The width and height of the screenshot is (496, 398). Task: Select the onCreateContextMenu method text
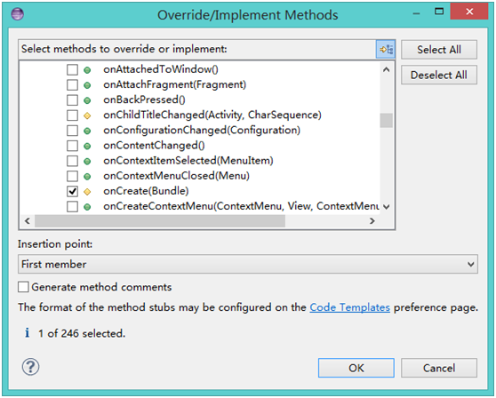point(241,206)
